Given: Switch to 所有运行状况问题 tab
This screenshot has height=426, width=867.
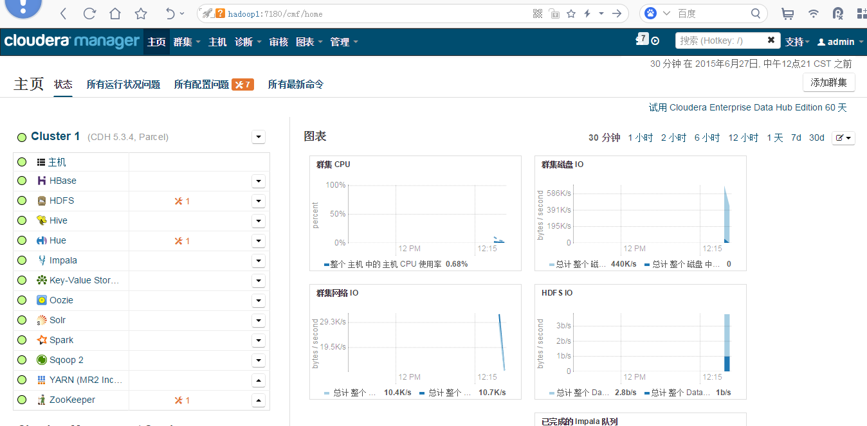Looking at the screenshot, I should pyautogui.click(x=123, y=84).
